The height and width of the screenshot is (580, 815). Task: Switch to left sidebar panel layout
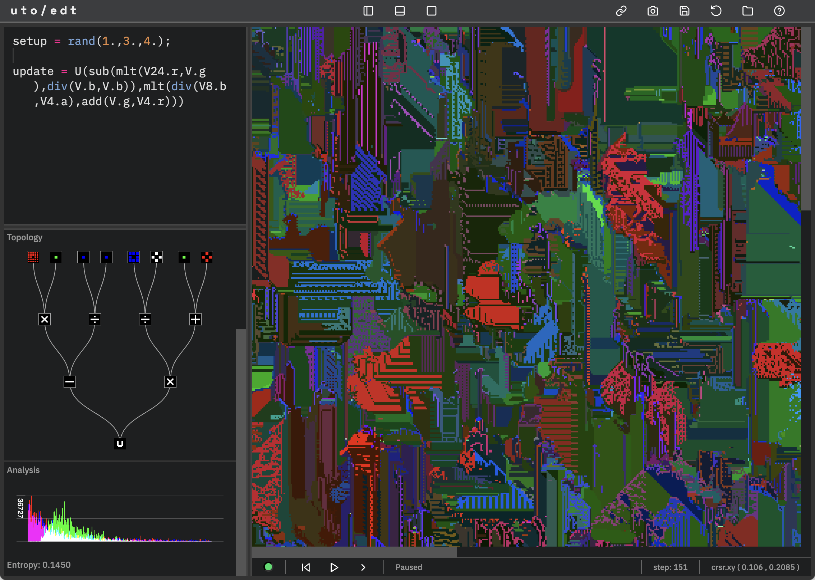point(368,11)
